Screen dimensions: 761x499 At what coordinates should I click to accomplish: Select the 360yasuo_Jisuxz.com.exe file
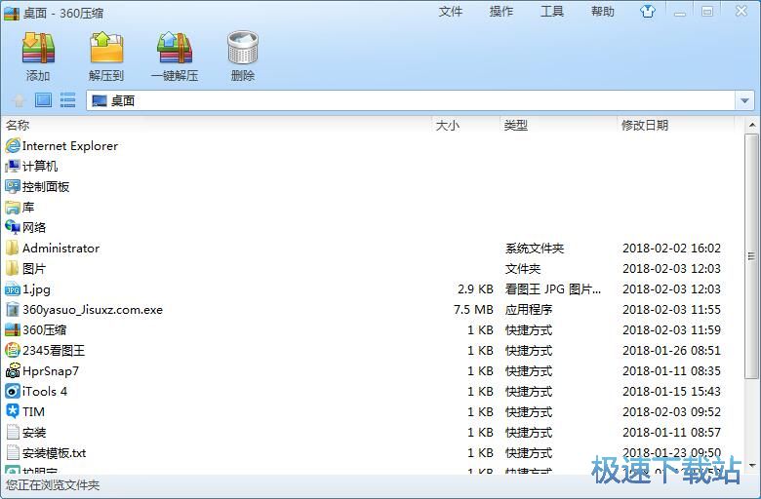pos(93,310)
